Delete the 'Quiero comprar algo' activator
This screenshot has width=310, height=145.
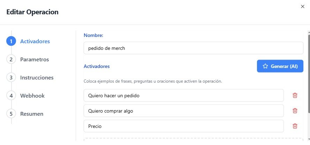pyautogui.click(x=295, y=110)
